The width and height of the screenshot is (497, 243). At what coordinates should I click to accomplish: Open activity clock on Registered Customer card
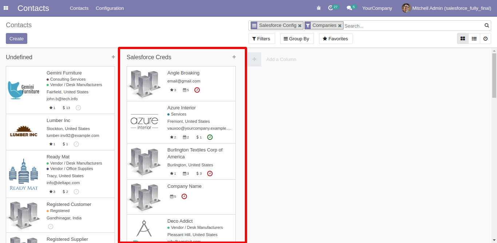(51, 226)
